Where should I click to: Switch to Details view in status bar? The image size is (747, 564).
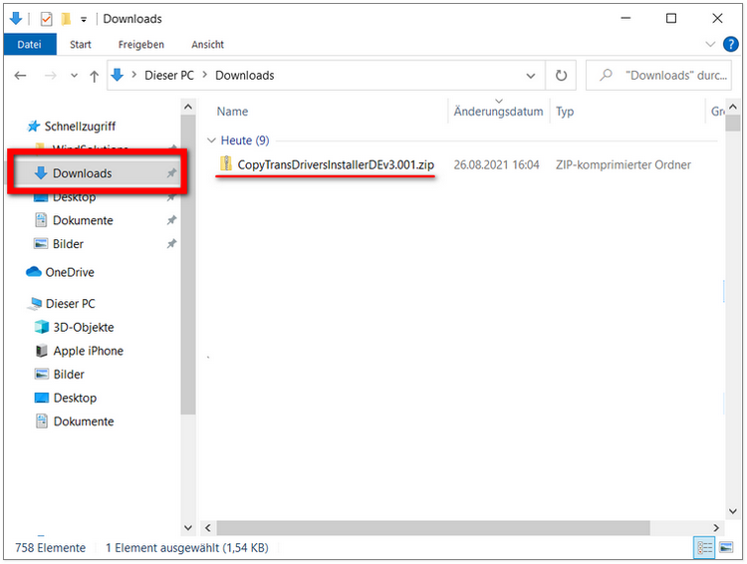tap(704, 548)
